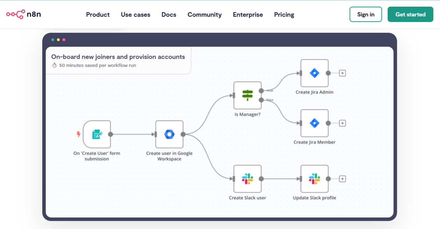Select the Update Slack profile node
The image size is (440, 229).
pos(315,179)
